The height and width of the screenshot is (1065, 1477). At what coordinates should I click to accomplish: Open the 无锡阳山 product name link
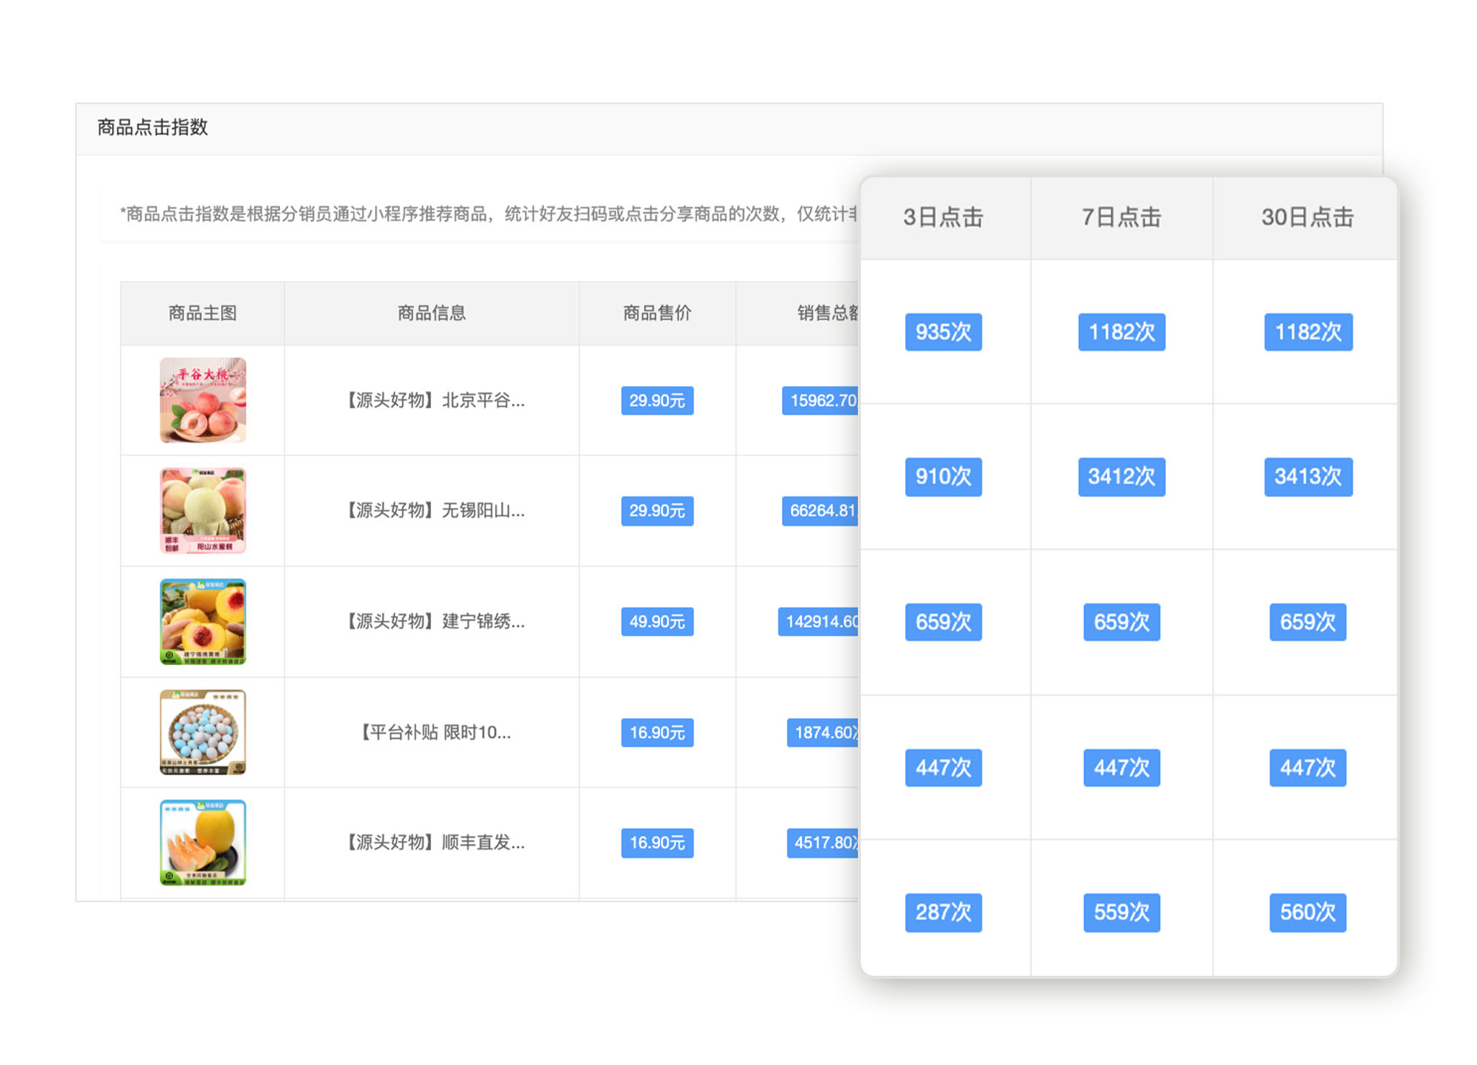coord(435,510)
